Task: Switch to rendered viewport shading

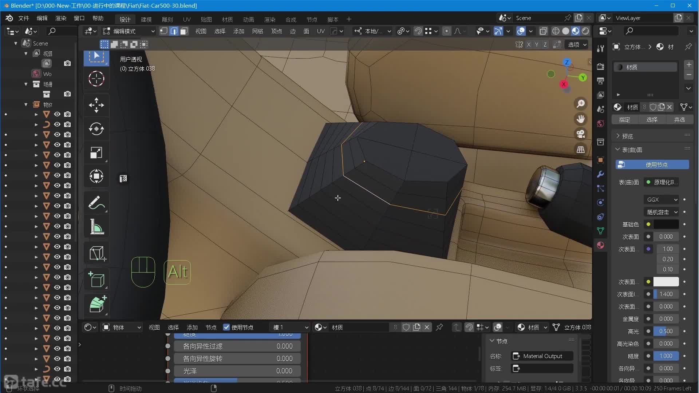Action: coord(585,31)
